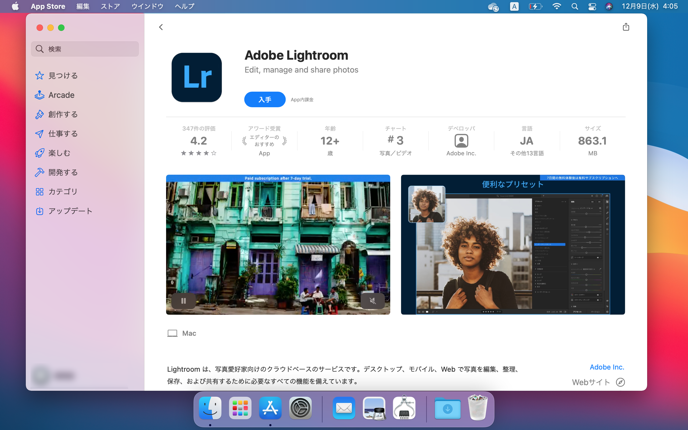Image resolution: width=688 pixels, height=430 pixels.
Task: Unmute the preview video
Action: click(x=373, y=301)
